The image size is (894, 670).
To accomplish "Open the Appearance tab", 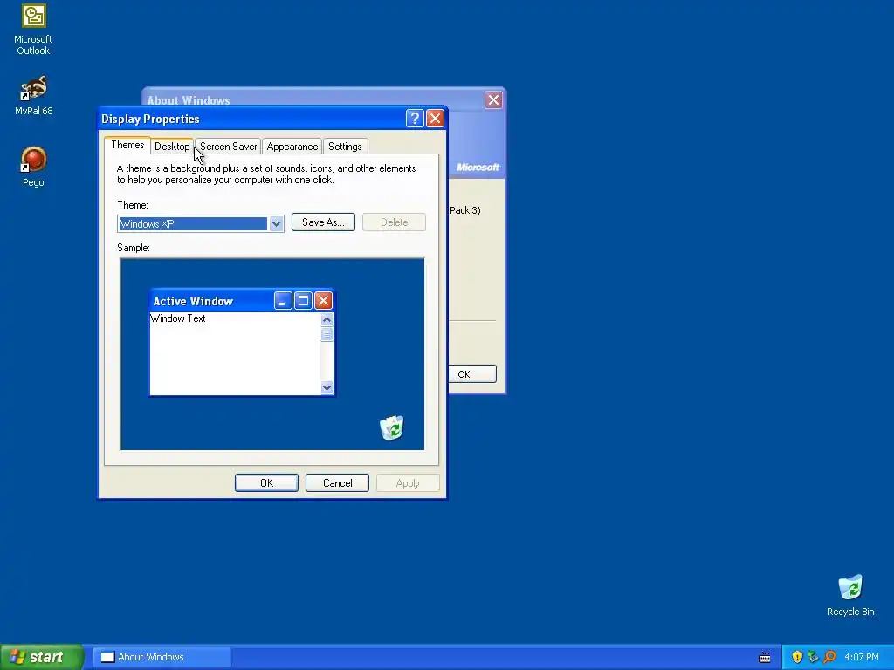I will click(x=292, y=147).
